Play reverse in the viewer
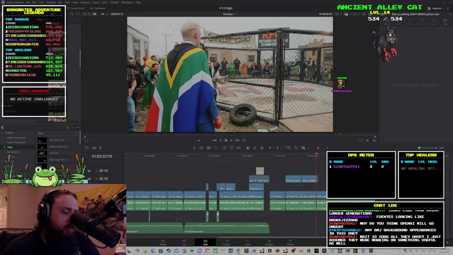The image size is (453, 255). (220, 140)
